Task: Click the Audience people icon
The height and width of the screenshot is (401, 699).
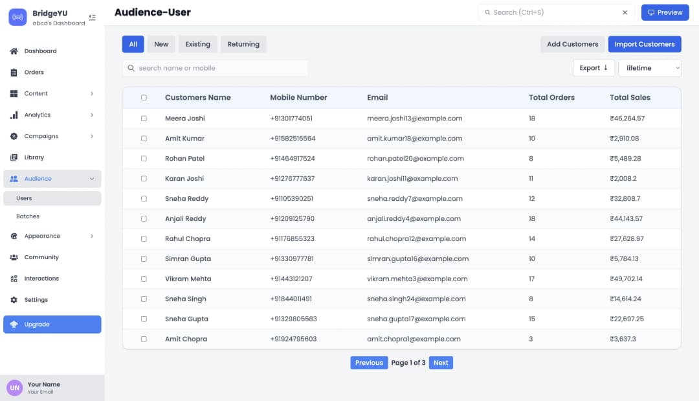Action: tap(14, 179)
